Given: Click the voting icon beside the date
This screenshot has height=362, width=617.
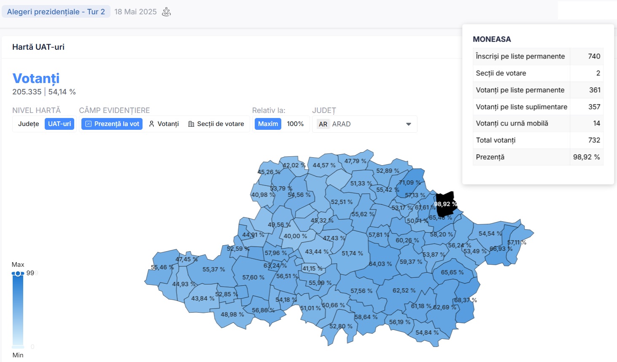Looking at the screenshot, I should (167, 12).
